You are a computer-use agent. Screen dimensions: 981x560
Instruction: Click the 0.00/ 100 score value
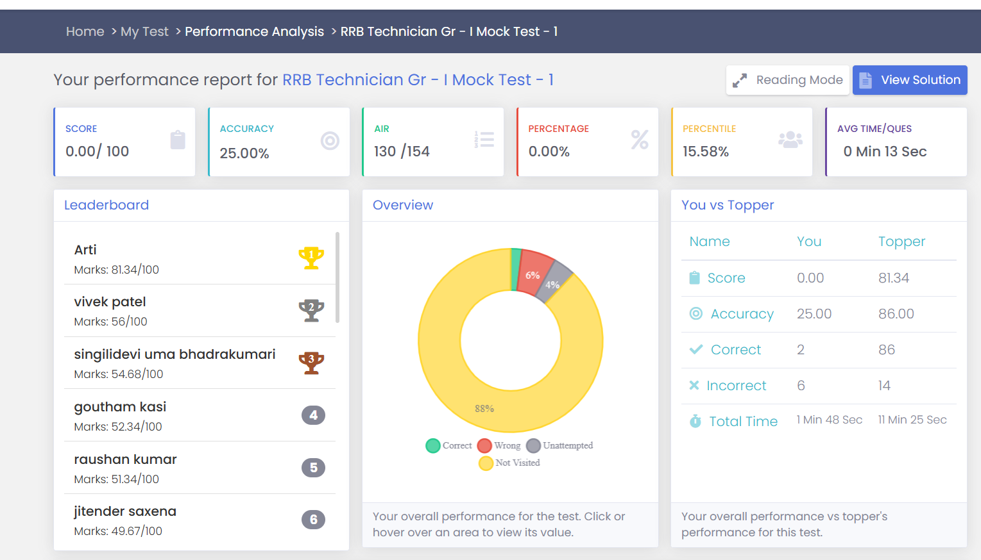point(97,152)
